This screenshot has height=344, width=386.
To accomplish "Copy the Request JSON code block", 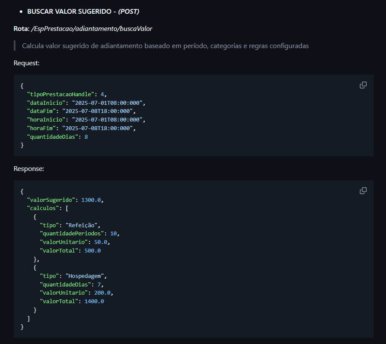I will [363, 85].
